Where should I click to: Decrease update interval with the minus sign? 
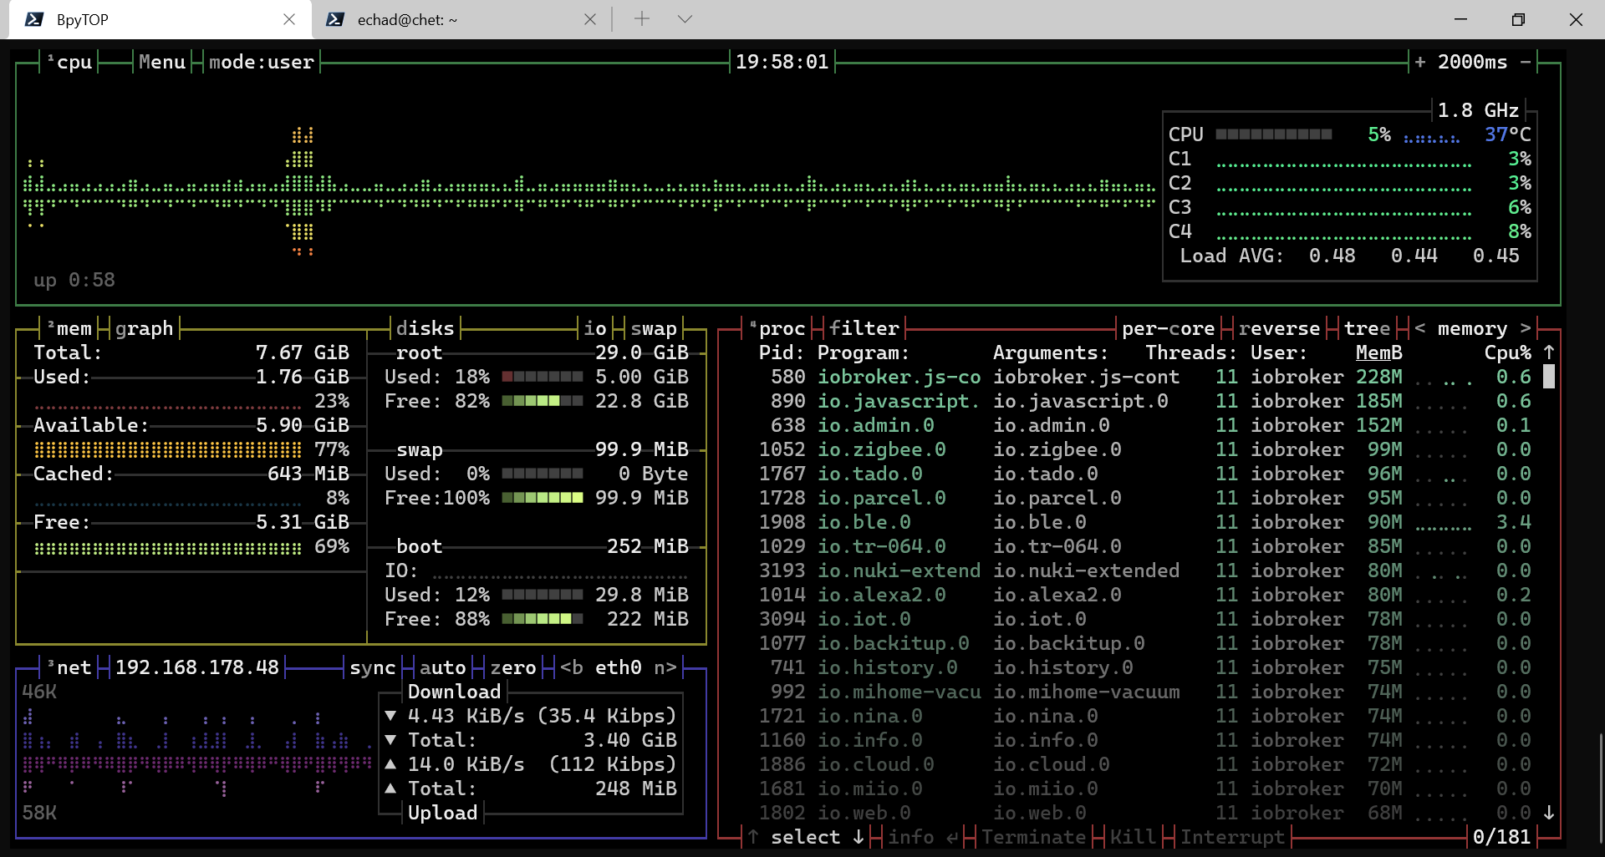click(x=1526, y=62)
